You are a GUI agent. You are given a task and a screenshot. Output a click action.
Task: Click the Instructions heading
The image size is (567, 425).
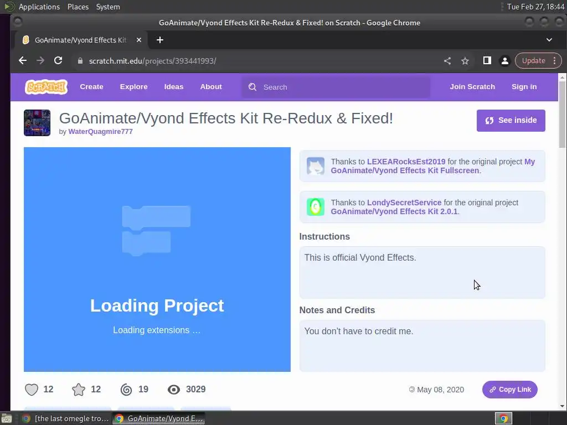(324, 236)
